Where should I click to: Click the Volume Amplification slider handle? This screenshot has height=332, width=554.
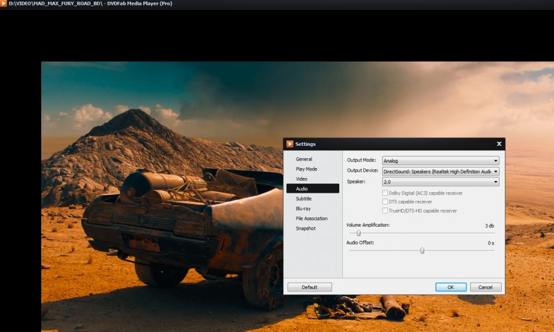coord(359,233)
